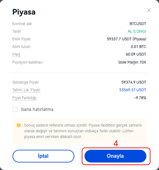Click the orange info icon in the warning

18,125
